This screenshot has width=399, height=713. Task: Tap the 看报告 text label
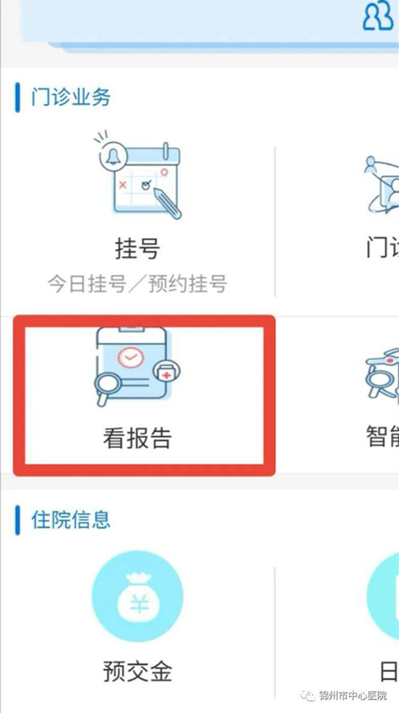pos(138,438)
